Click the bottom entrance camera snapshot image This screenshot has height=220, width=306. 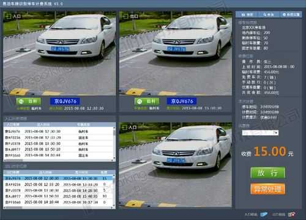pos(176,164)
